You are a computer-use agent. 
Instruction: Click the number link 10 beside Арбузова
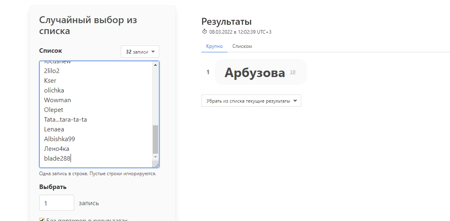point(292,72)
